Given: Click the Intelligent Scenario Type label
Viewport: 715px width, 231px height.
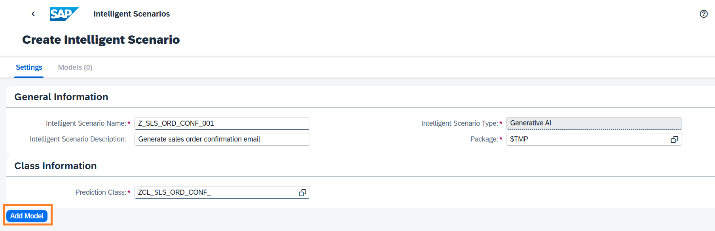Looking at the screenshot, I should pyautogui.click(x=459, y=123).
